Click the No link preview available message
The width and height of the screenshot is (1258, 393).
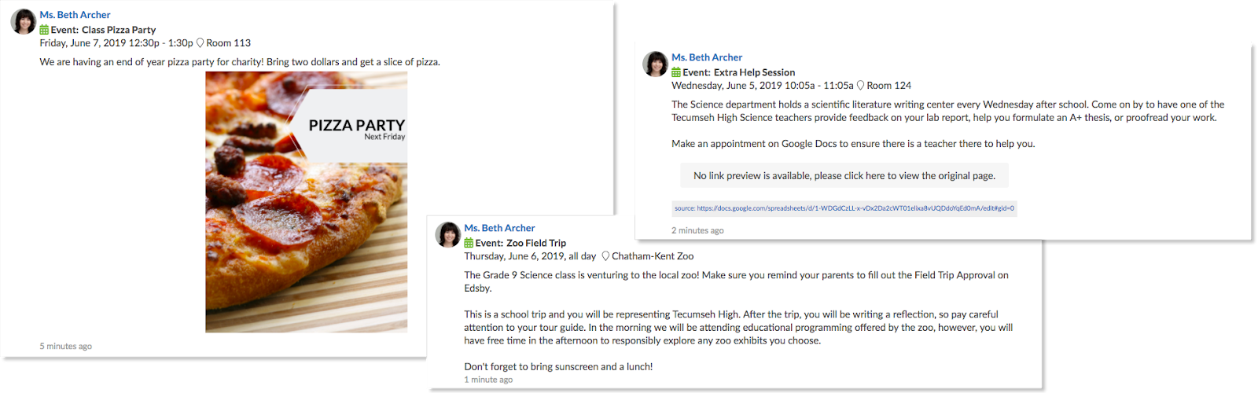[844, 176]
